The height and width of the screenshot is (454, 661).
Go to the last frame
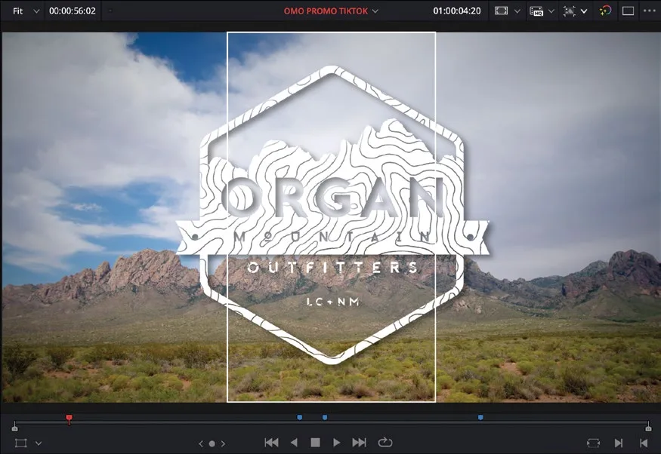[359, 443]
